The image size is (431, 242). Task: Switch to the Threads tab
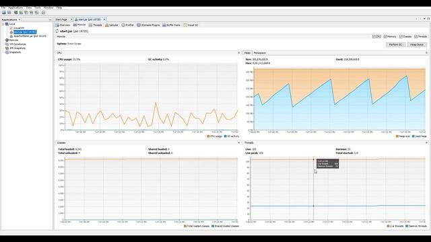pyautogui.click(x=95, y=25)
